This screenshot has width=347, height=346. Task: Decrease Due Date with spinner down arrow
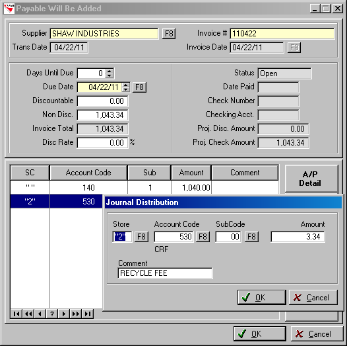(x=126, y=90)
